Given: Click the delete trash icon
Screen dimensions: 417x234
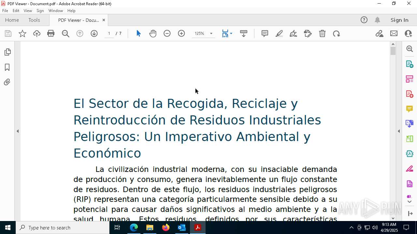Looking at the screenshot, I should point(322,33).
